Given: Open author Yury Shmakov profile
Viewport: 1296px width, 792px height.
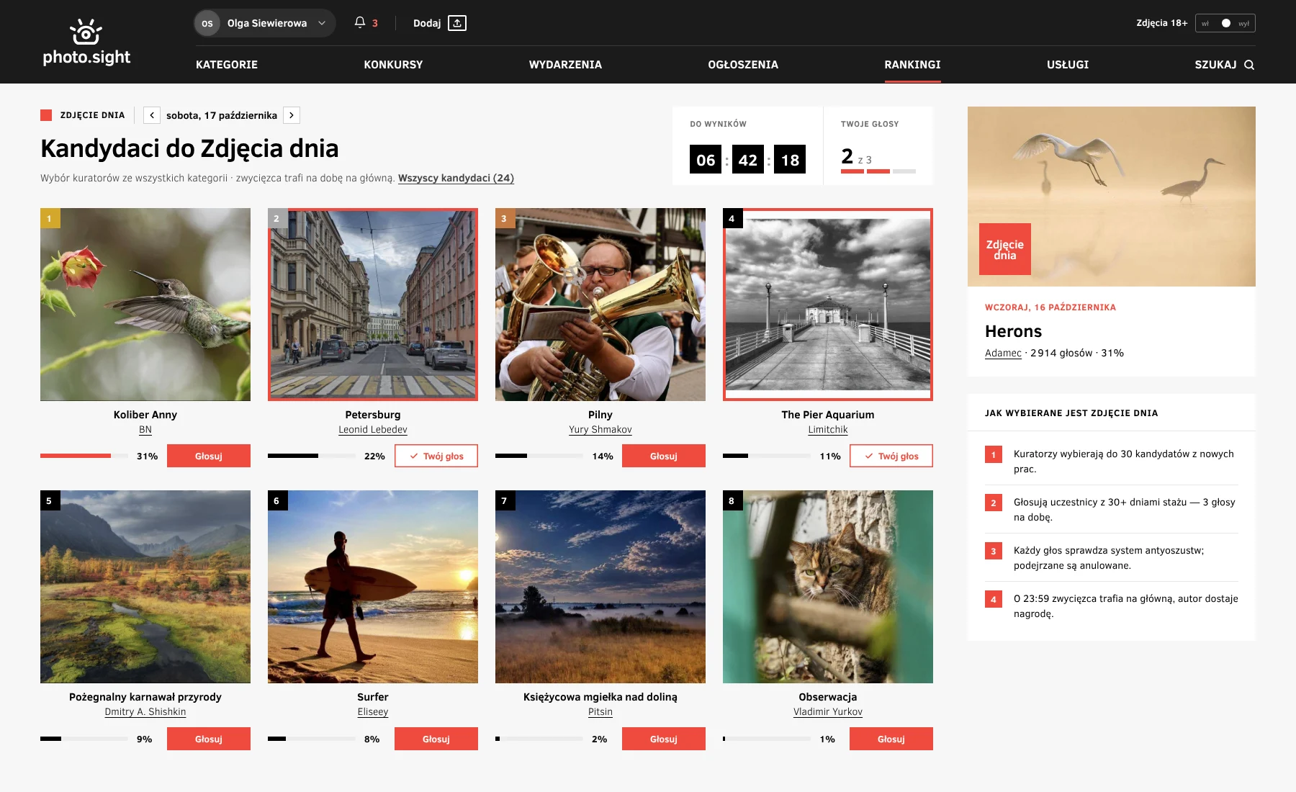Looking at the screenshot, I should tap(600, 430).
